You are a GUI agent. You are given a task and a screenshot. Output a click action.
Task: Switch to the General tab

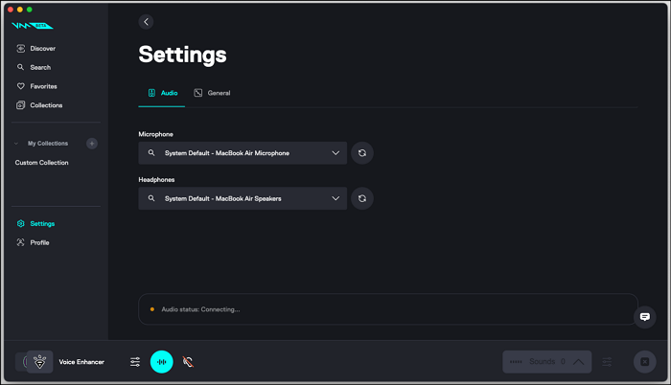click(212, 93)
